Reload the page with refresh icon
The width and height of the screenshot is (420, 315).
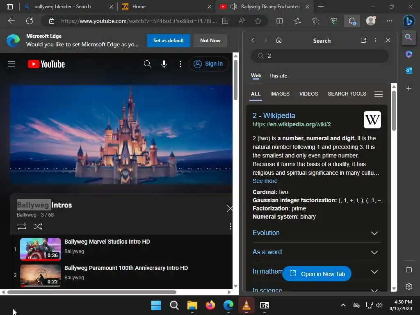point(30,21)
